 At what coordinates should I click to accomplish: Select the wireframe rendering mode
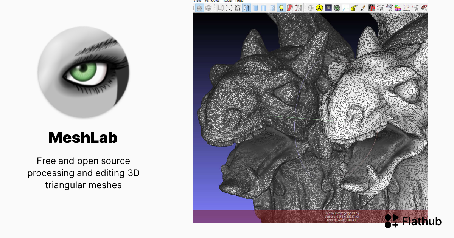[238, 8]
